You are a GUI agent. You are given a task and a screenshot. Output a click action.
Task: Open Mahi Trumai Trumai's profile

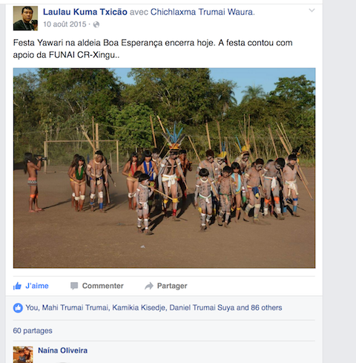[x=75, y=307]
